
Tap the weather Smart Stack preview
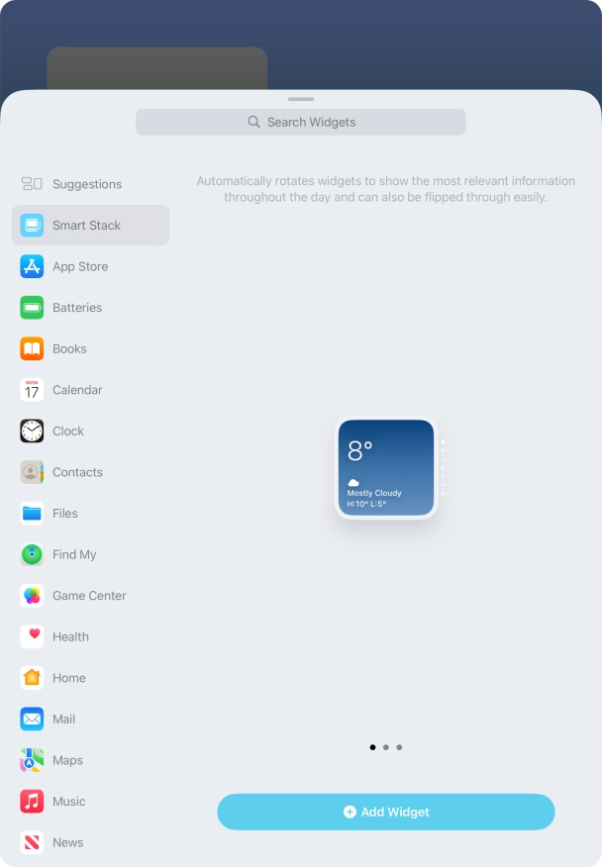point(386,468)
